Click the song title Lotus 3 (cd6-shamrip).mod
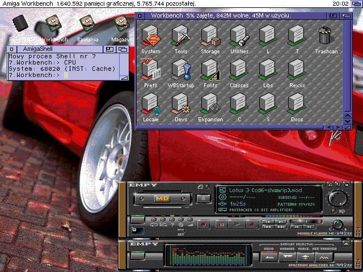Screen dimensions: 363x272 click(x=265, y=190)
